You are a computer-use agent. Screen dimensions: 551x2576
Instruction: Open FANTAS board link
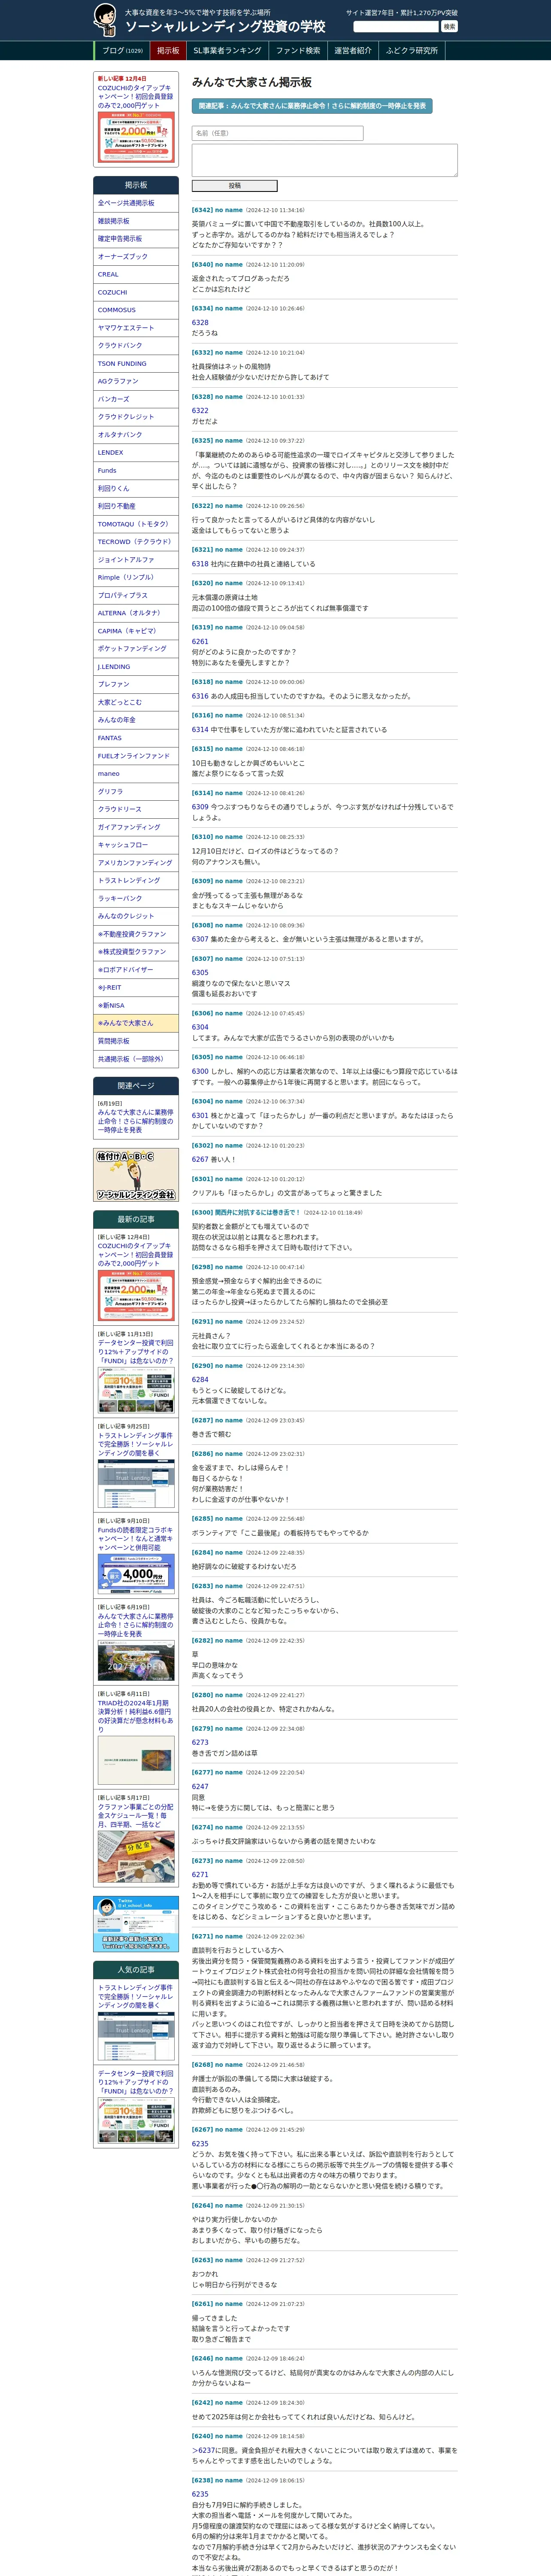(136, 738)
